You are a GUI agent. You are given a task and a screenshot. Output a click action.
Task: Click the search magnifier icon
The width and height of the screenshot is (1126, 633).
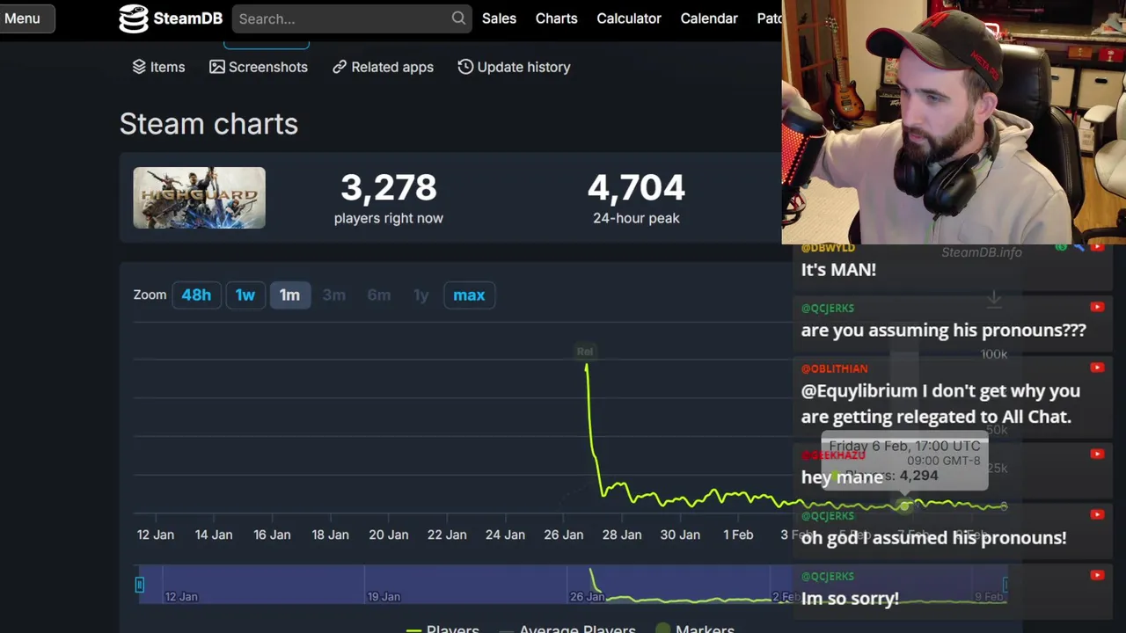458,18
